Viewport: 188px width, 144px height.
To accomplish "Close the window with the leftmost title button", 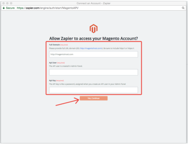I will 4,3.
